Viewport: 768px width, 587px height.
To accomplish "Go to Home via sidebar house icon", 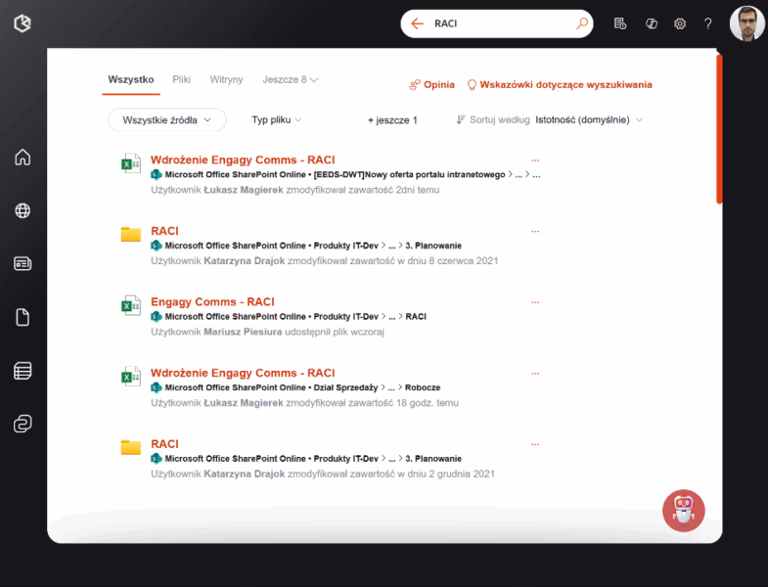I will [23, 158].
